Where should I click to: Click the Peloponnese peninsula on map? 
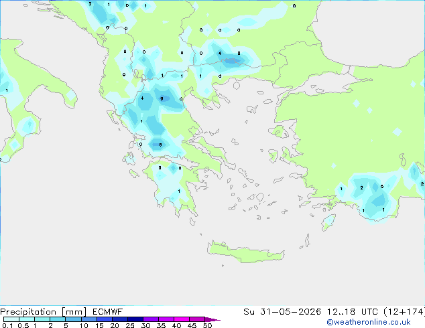(174, 187)
